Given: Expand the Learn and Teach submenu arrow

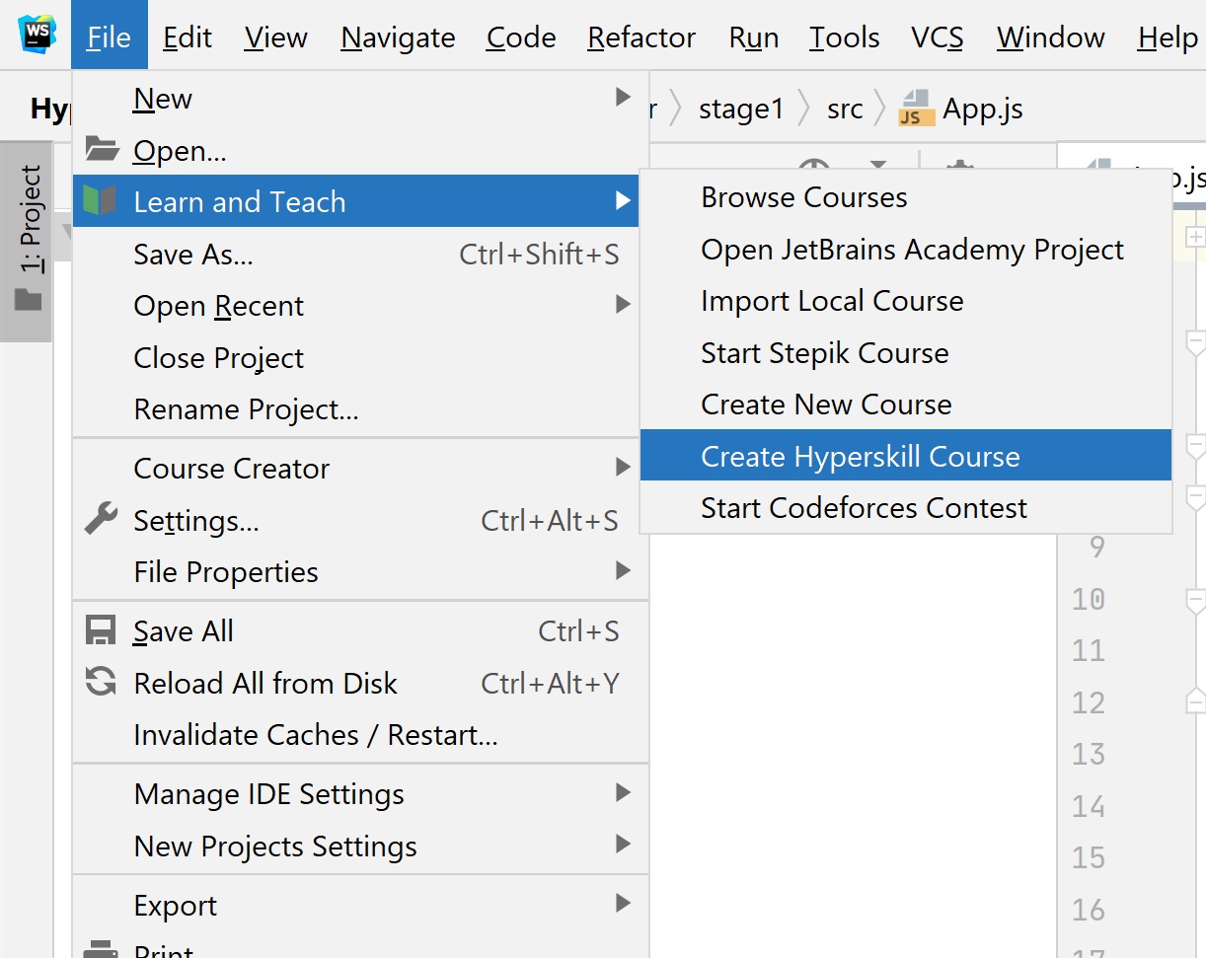Looking at the screenshot, I should point(623,201).
